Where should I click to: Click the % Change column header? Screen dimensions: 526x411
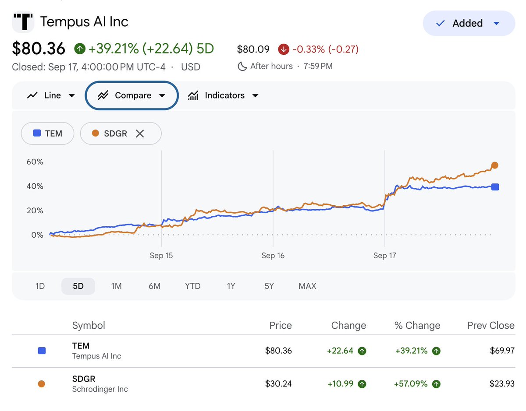[417, 325]
